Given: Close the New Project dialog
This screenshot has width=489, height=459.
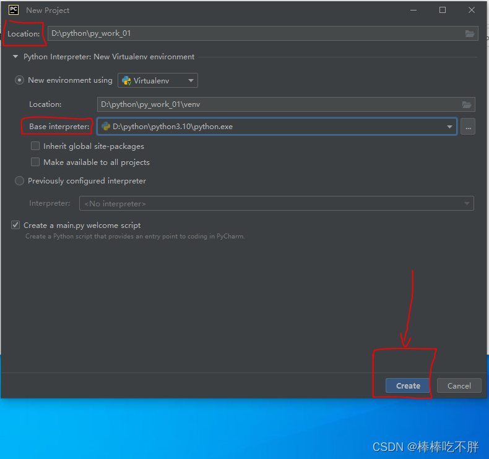Looking at the screenshot, I should point(471,10).
